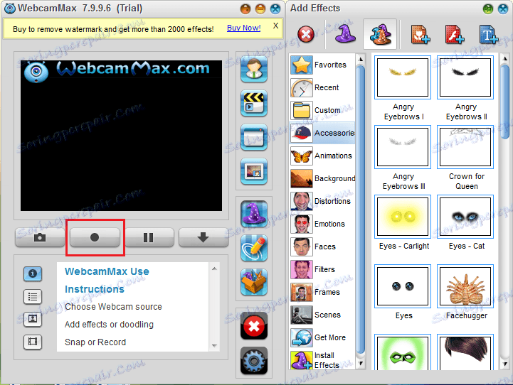
Task: Open the effects box icon
Action: [x=254, y=282]
